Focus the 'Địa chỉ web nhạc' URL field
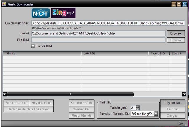 (x=107, y=23)
